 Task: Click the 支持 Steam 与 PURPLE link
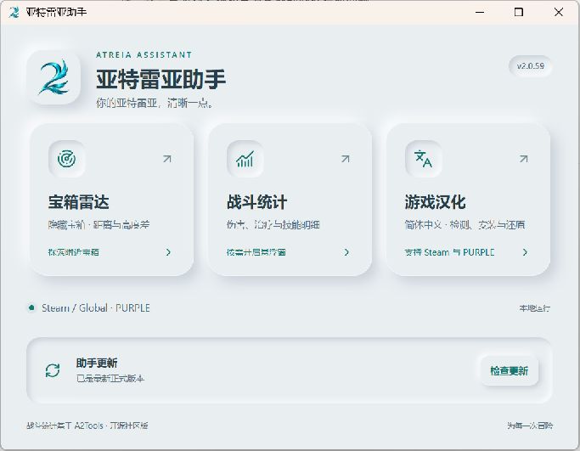[x=449, y=252]
